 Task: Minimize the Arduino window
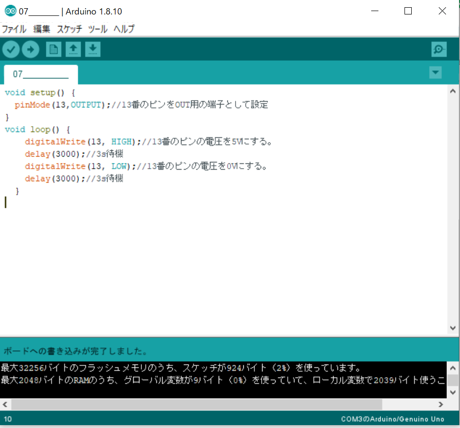[x=375, y=11]
